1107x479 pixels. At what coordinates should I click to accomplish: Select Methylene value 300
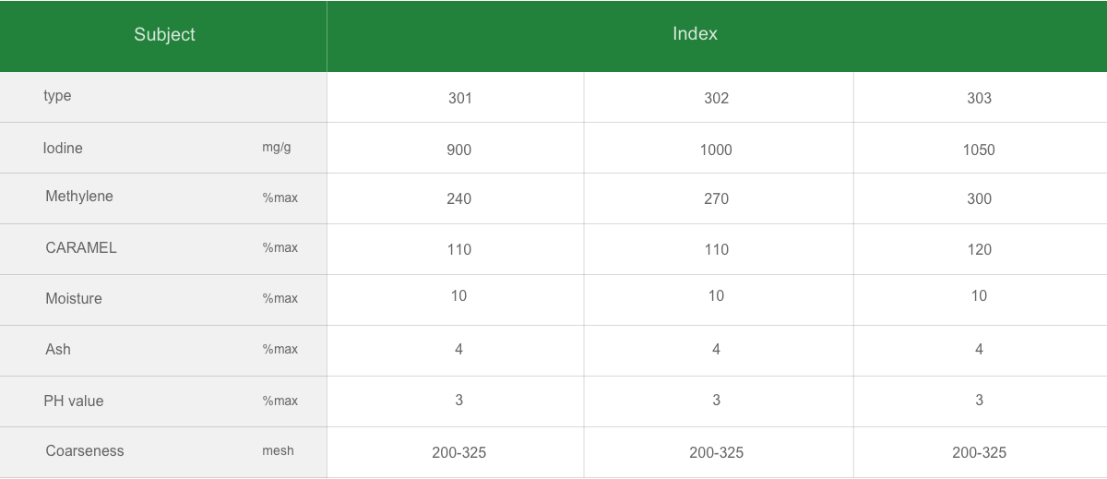(979, 198)
